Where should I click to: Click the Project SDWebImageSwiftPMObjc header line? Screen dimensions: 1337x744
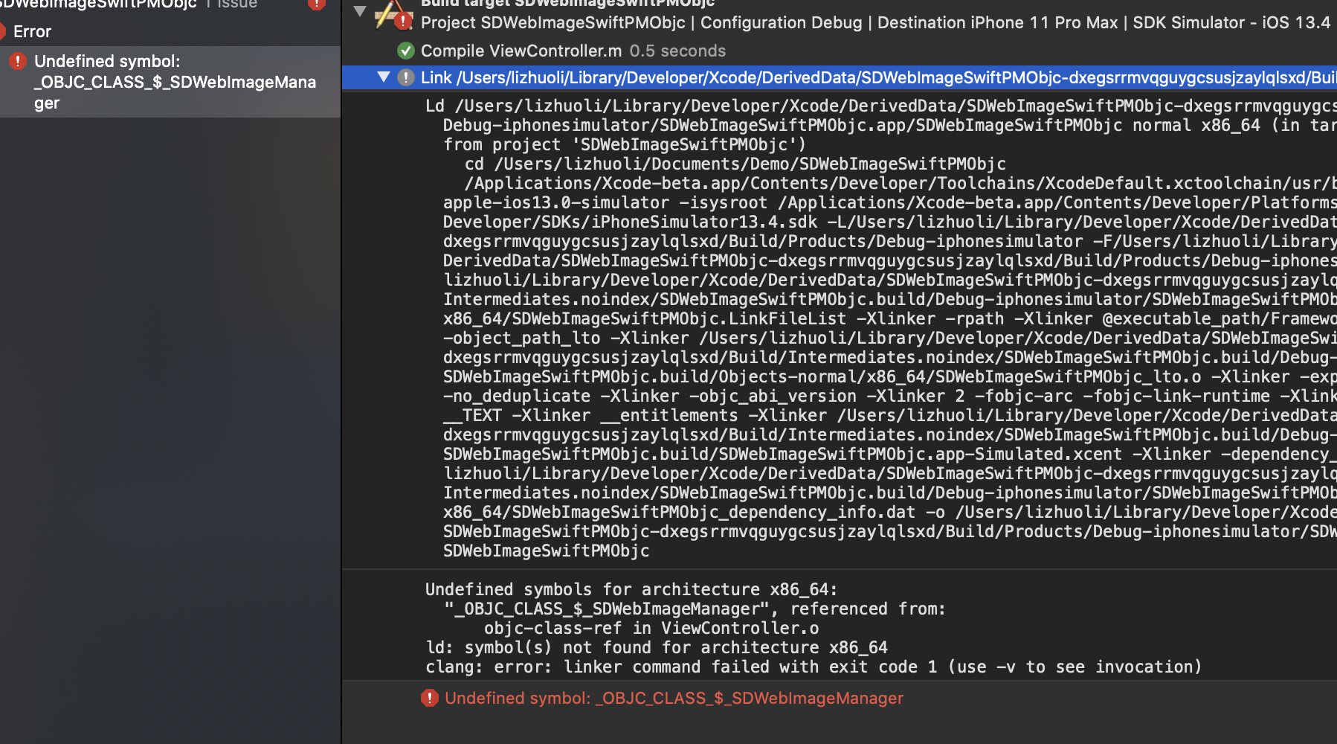coord(744,22)
